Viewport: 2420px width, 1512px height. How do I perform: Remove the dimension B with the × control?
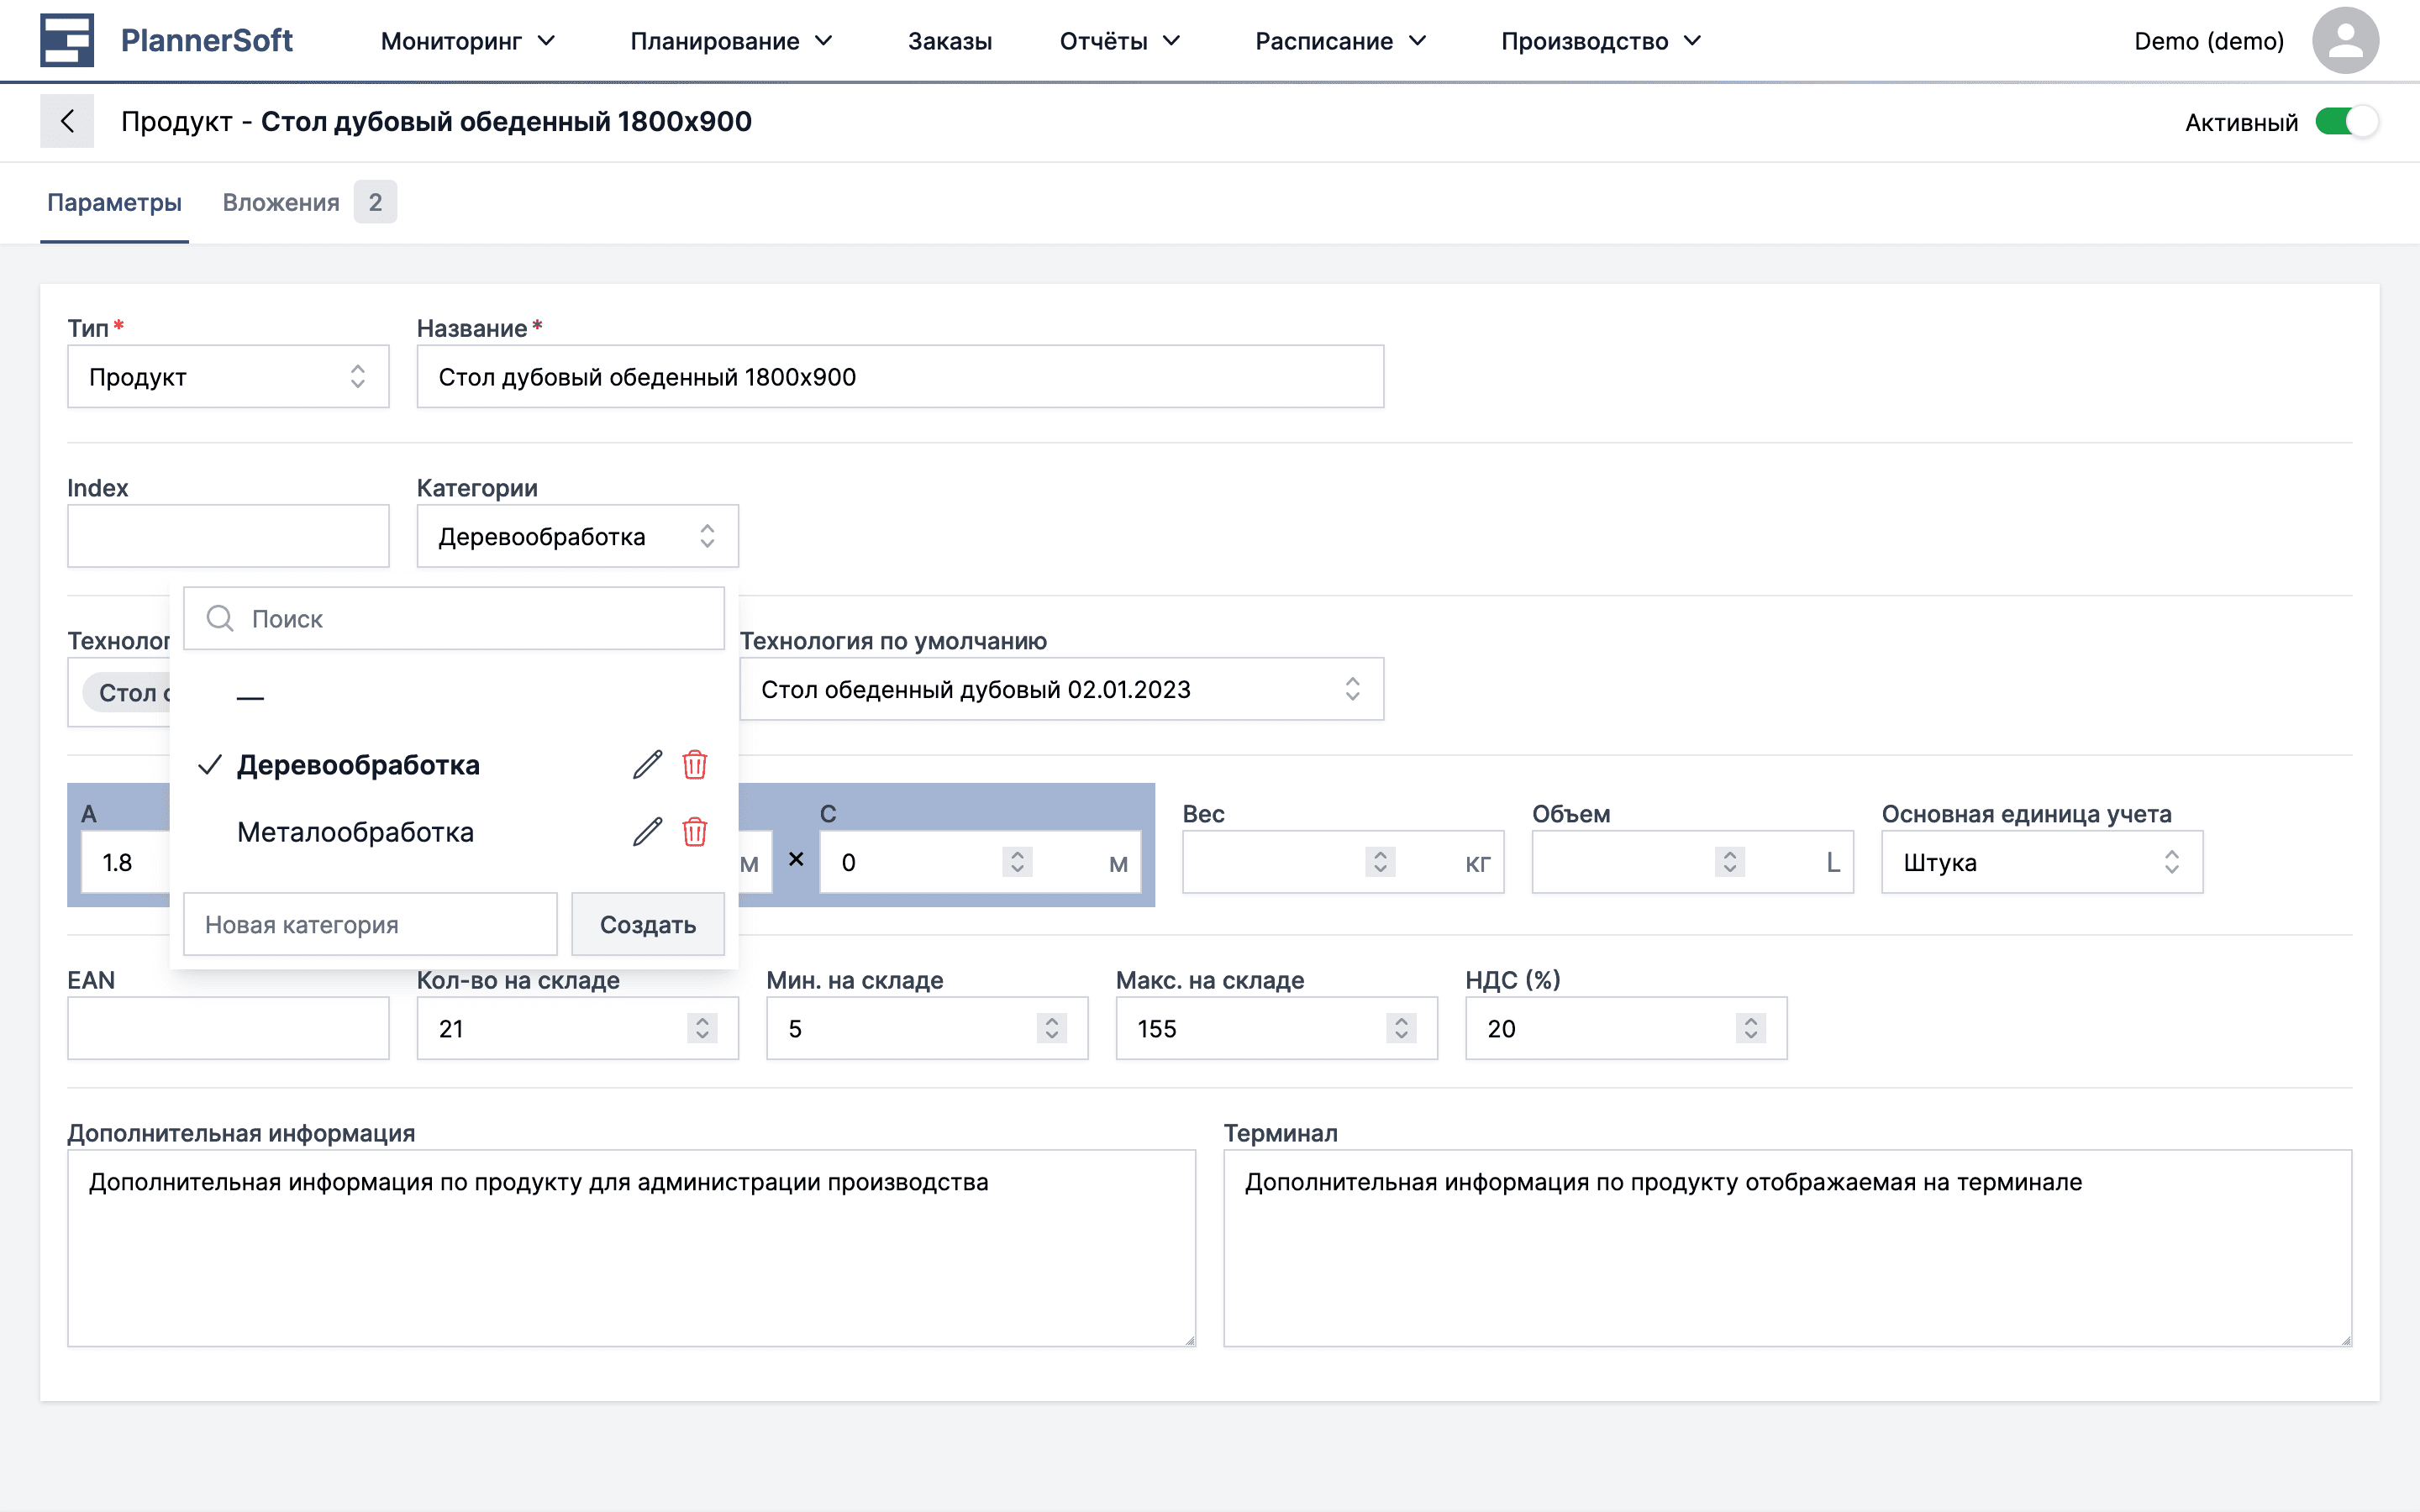click(x=797, y=860)
